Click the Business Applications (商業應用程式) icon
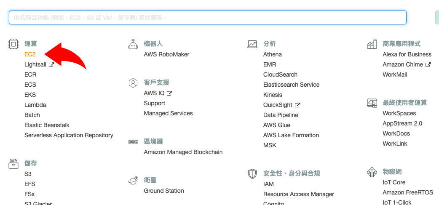Screen dimensions: 439x205 372,44
